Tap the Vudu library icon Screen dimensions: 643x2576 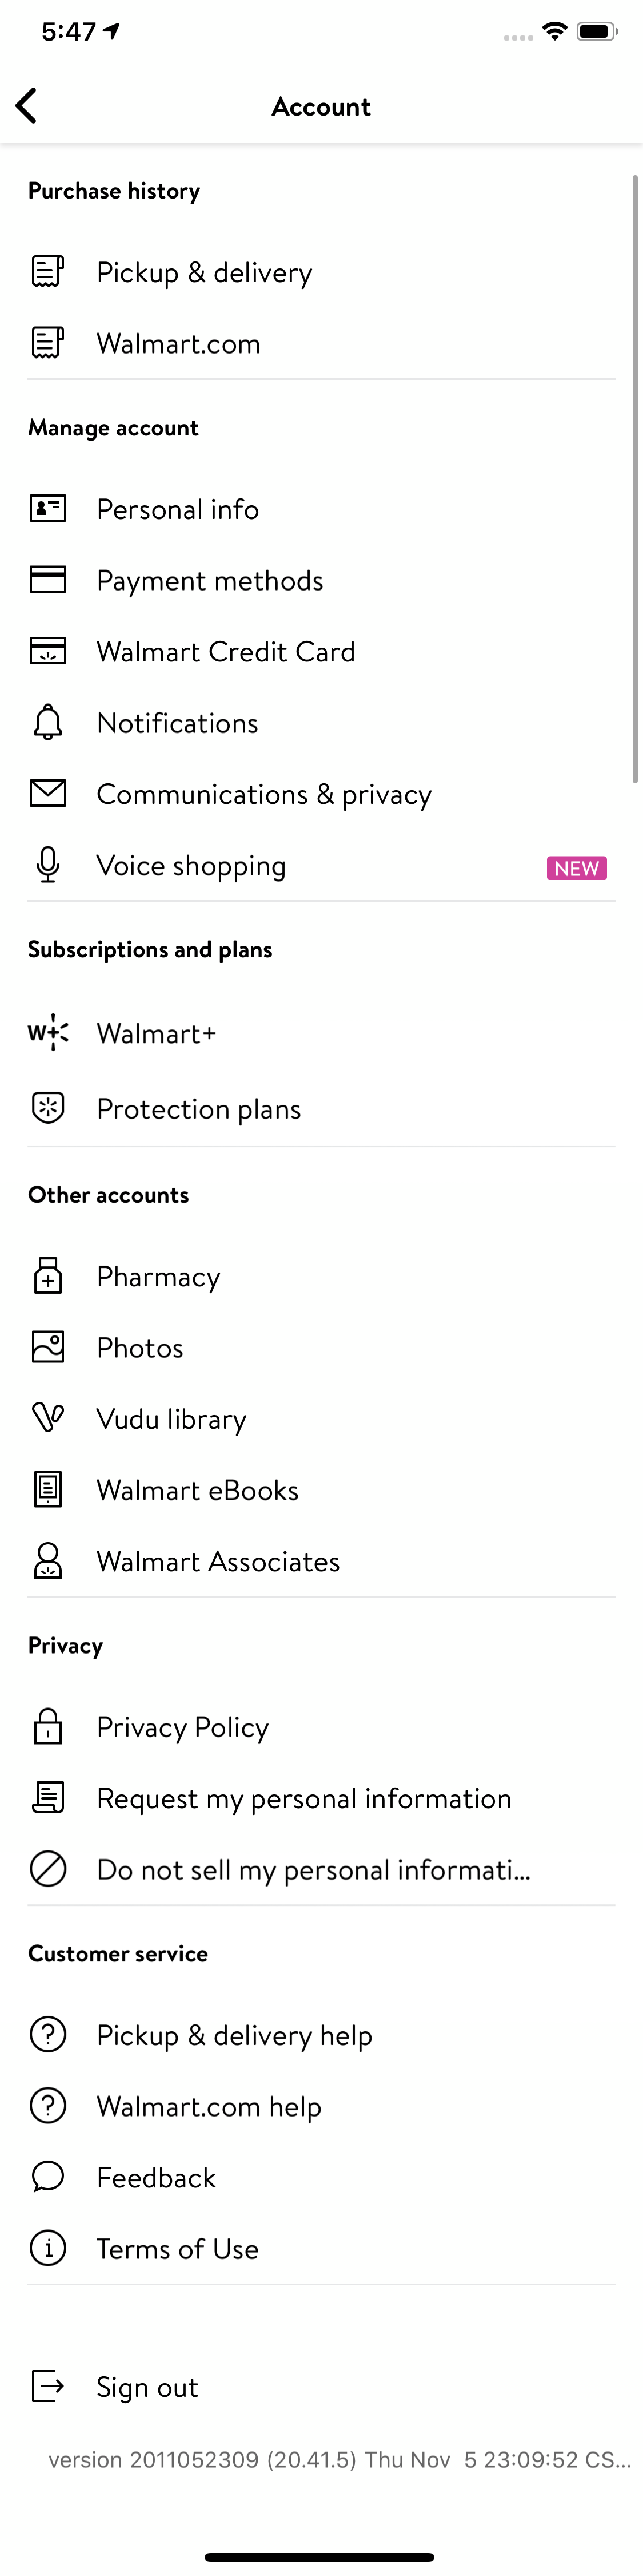tap(47, 1418)
